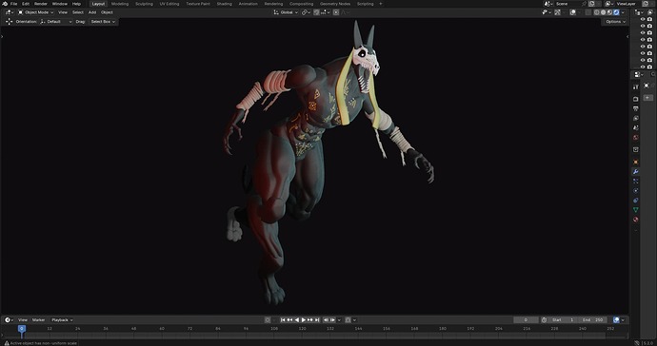This screenshot has width=657, height=346.
Task: Open the Tool properties tab
Action: [x=636, y=87]
